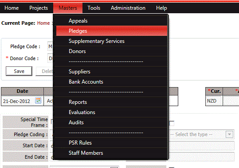Image resolution: width=239 pixels, height=168 pixels.
Task: Select Evaluations menu entry
Action: [x=112, y=112]
